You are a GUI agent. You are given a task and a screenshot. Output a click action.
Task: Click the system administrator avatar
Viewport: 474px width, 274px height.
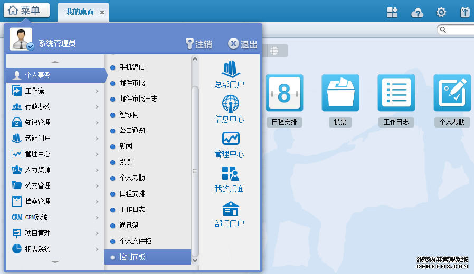coord(21,39)
